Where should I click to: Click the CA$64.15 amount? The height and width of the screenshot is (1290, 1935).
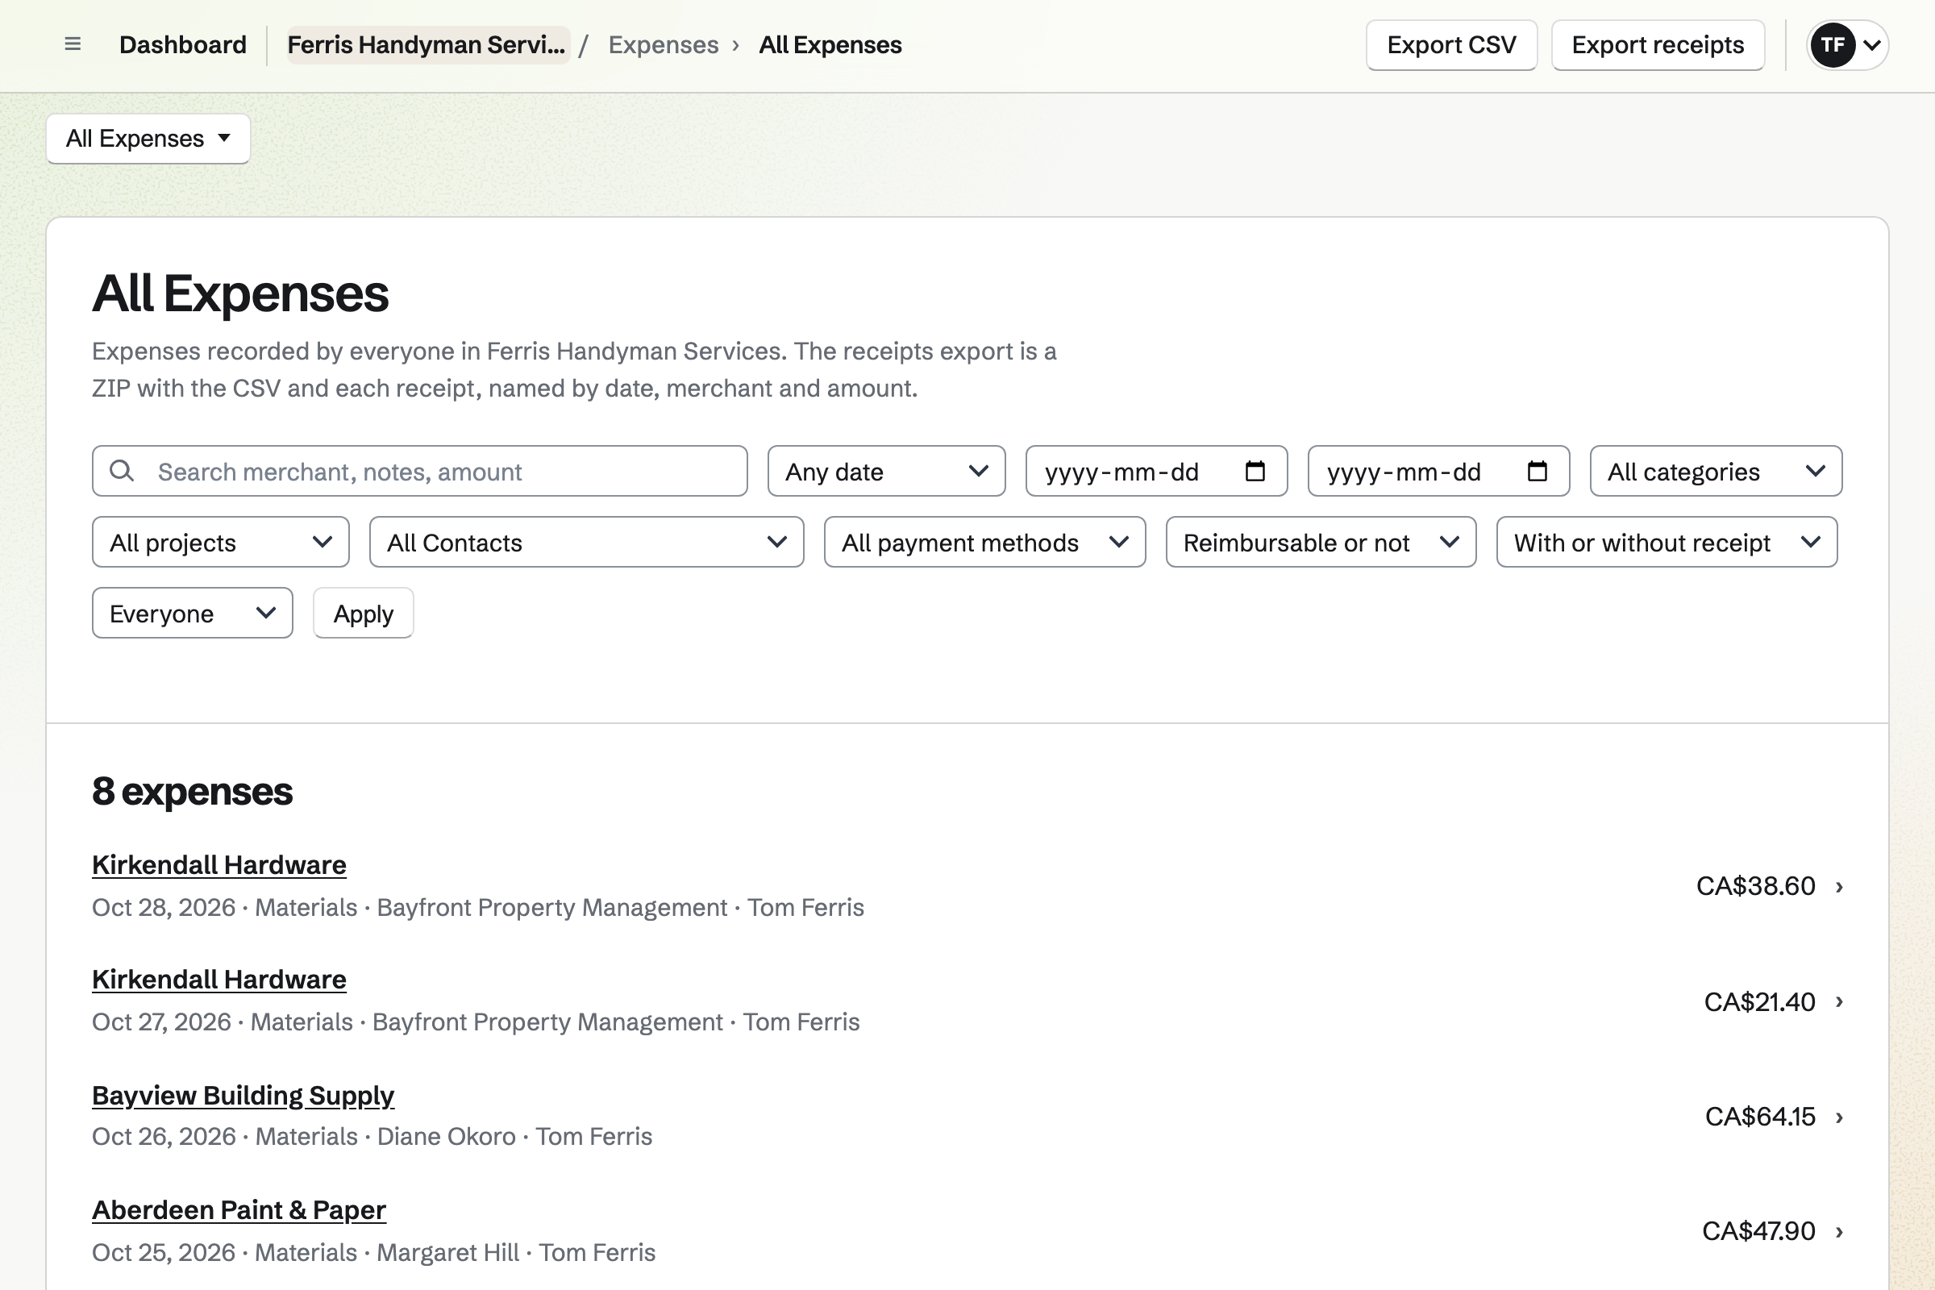(1760, 1117)
